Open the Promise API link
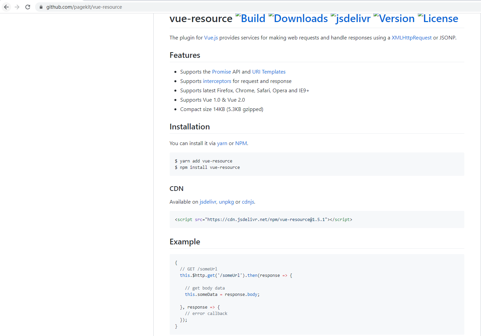This screenshot has width=481, height=336. (221, 72)
